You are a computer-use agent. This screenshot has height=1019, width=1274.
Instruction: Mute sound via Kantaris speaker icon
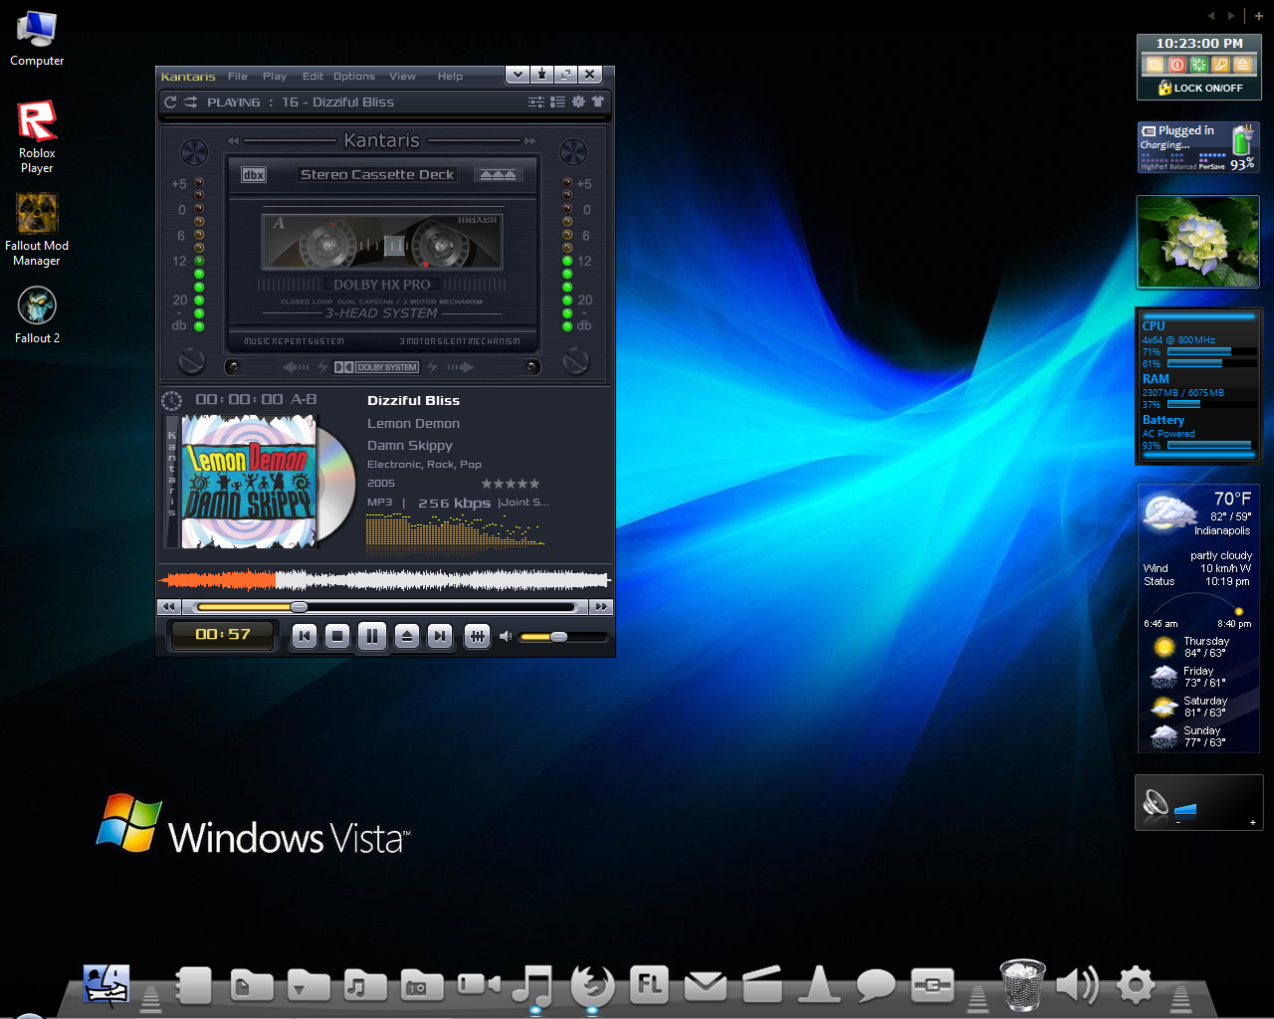(506, 636)
